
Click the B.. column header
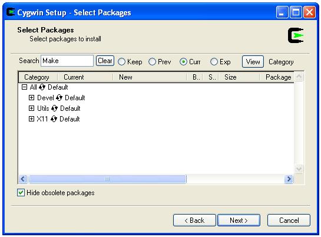click(194, 77)
